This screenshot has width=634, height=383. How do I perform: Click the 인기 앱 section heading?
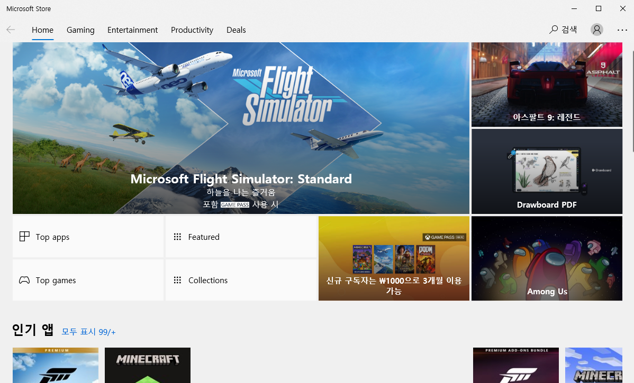pyautogui.click(x=33, y=330)
